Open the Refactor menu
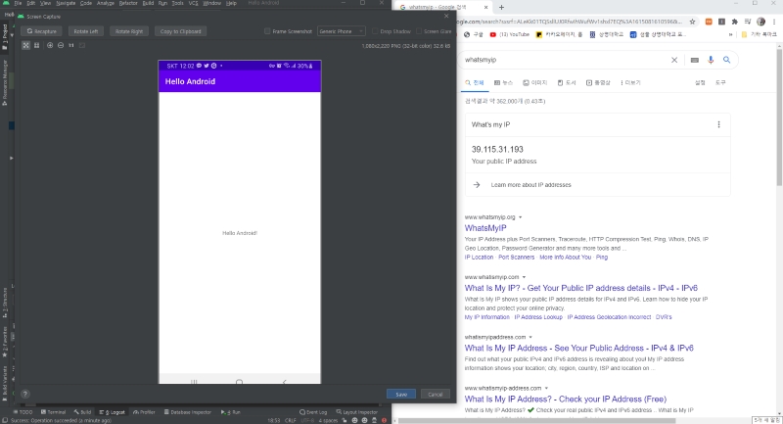Viewport: 783px width, 424px height. [x=128, y=3]
